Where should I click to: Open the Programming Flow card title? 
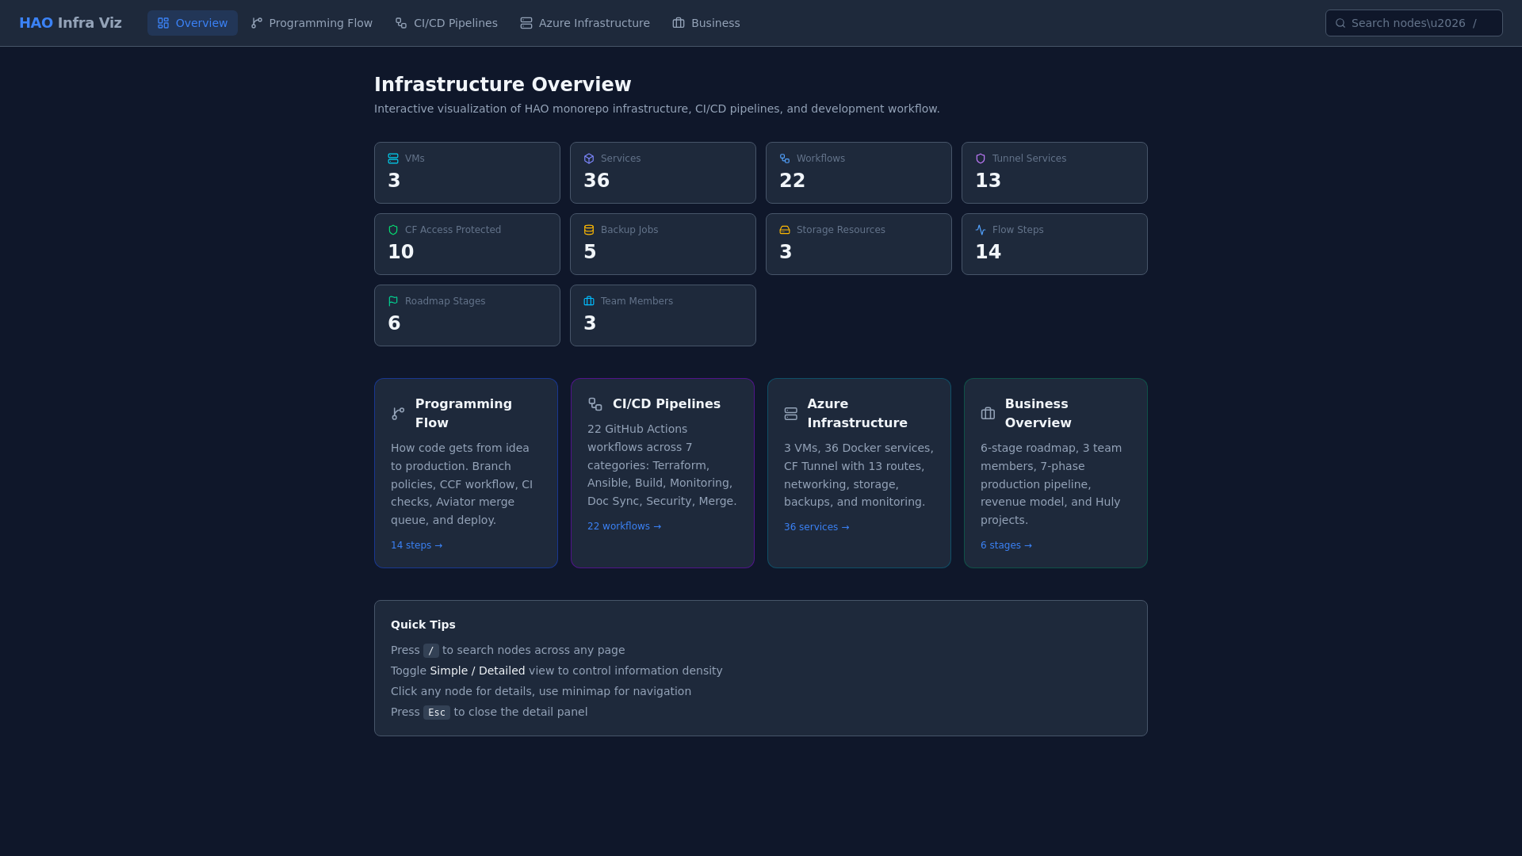(x=464, y=414)
